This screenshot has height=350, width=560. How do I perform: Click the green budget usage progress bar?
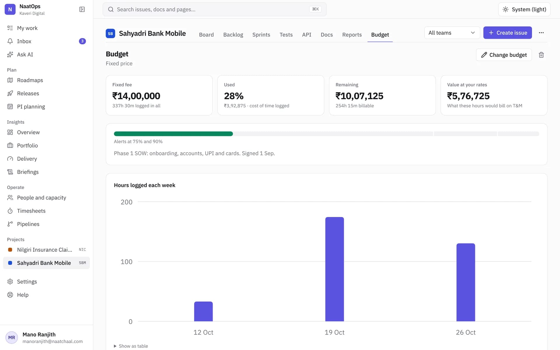173,134
